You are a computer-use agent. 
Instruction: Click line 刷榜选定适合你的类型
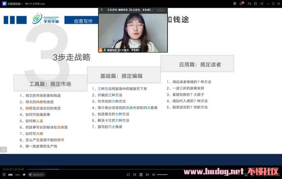tap(40, 108)
